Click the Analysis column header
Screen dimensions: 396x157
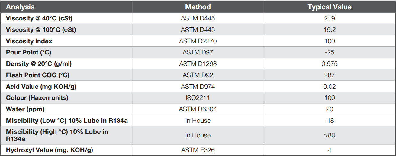point(21,7)
